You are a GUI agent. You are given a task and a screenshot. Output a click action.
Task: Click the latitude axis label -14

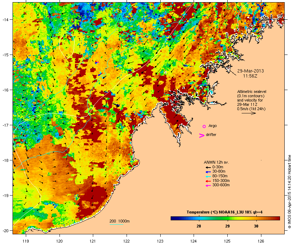pos(5,19)
